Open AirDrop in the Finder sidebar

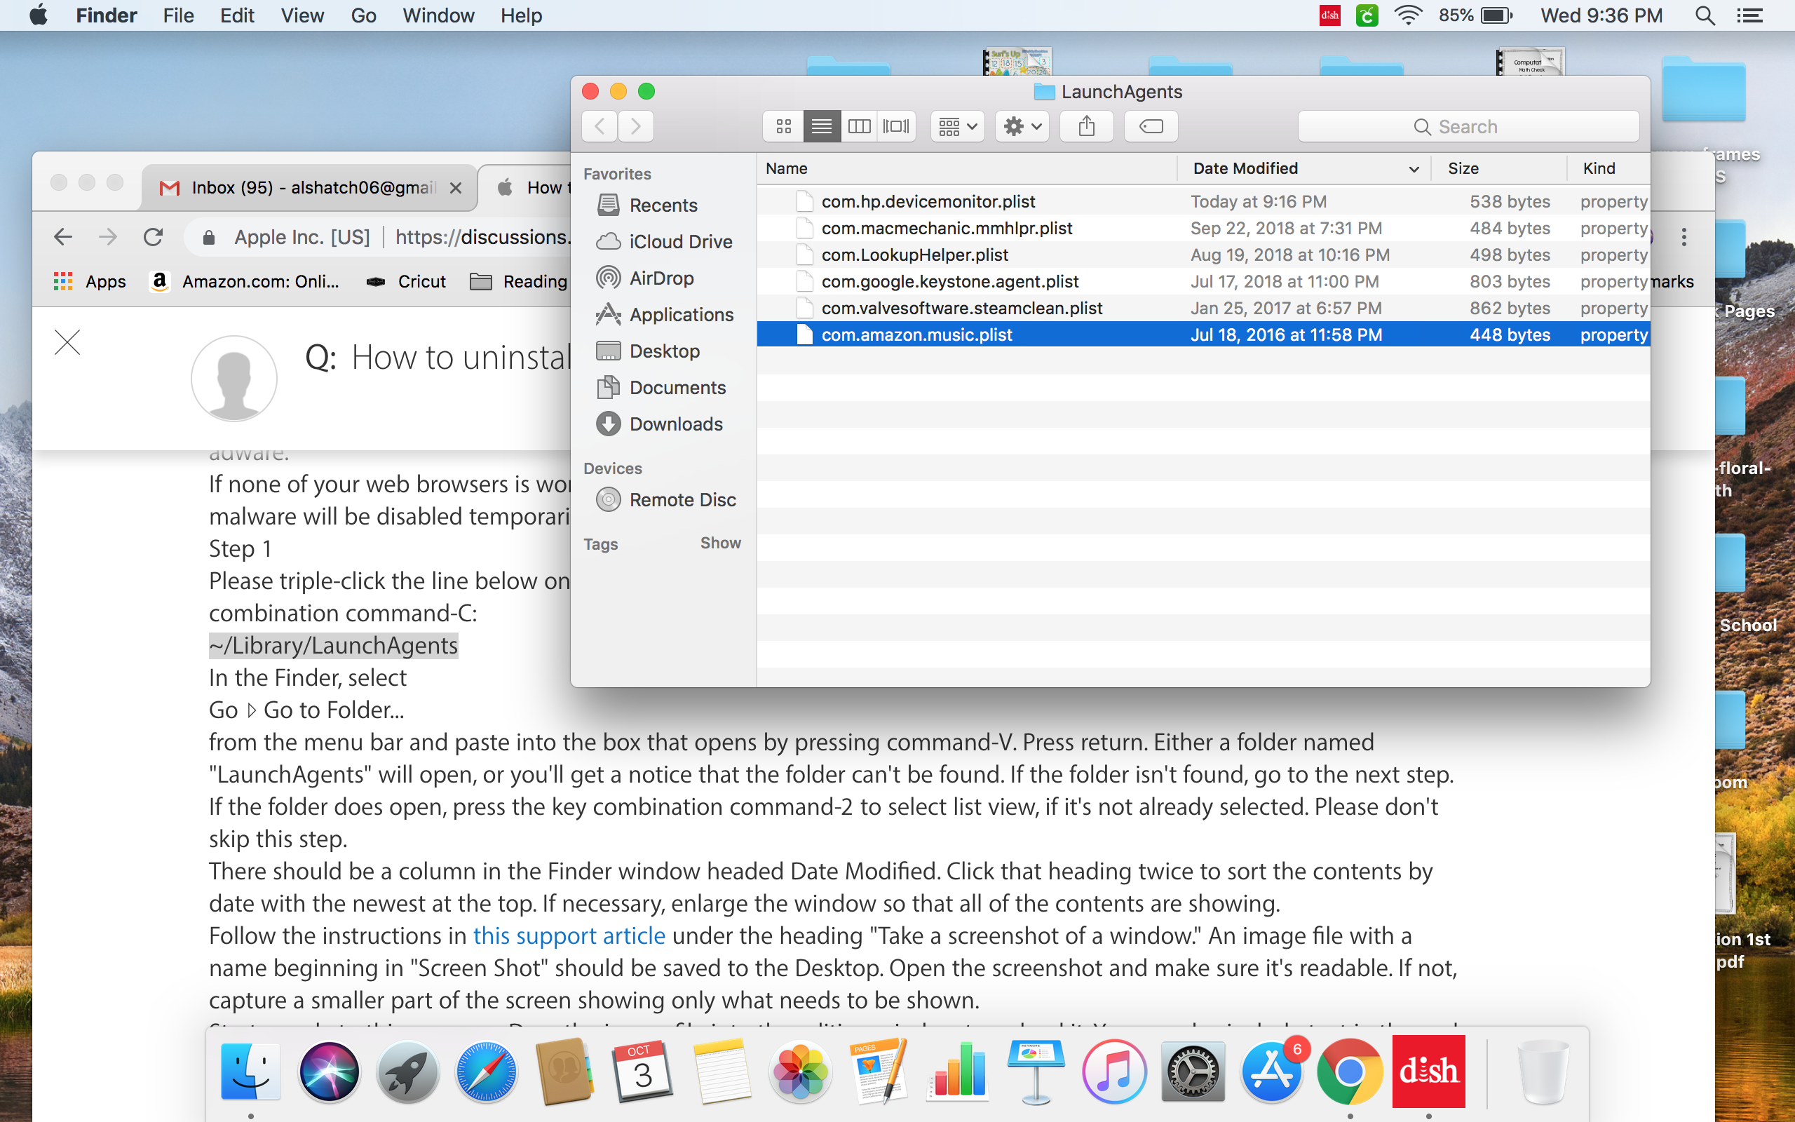661,278
